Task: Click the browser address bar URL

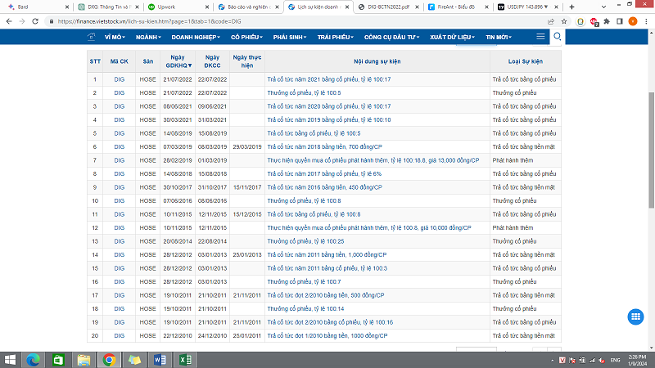Action: pyautogui.click(x=246, y=20)
